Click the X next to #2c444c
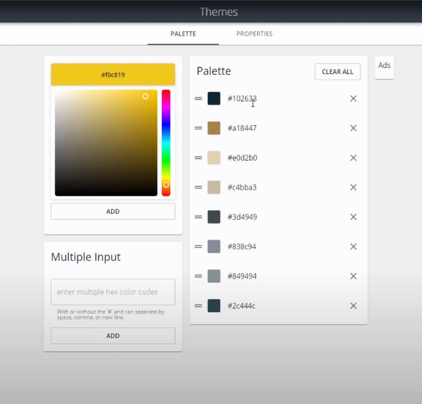 (x=353, y=306)
